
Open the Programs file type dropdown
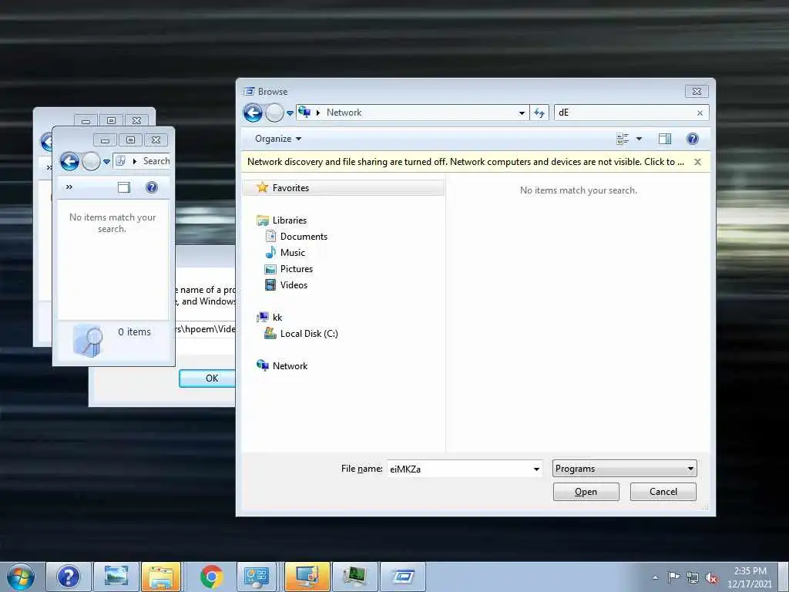(624, 469)
